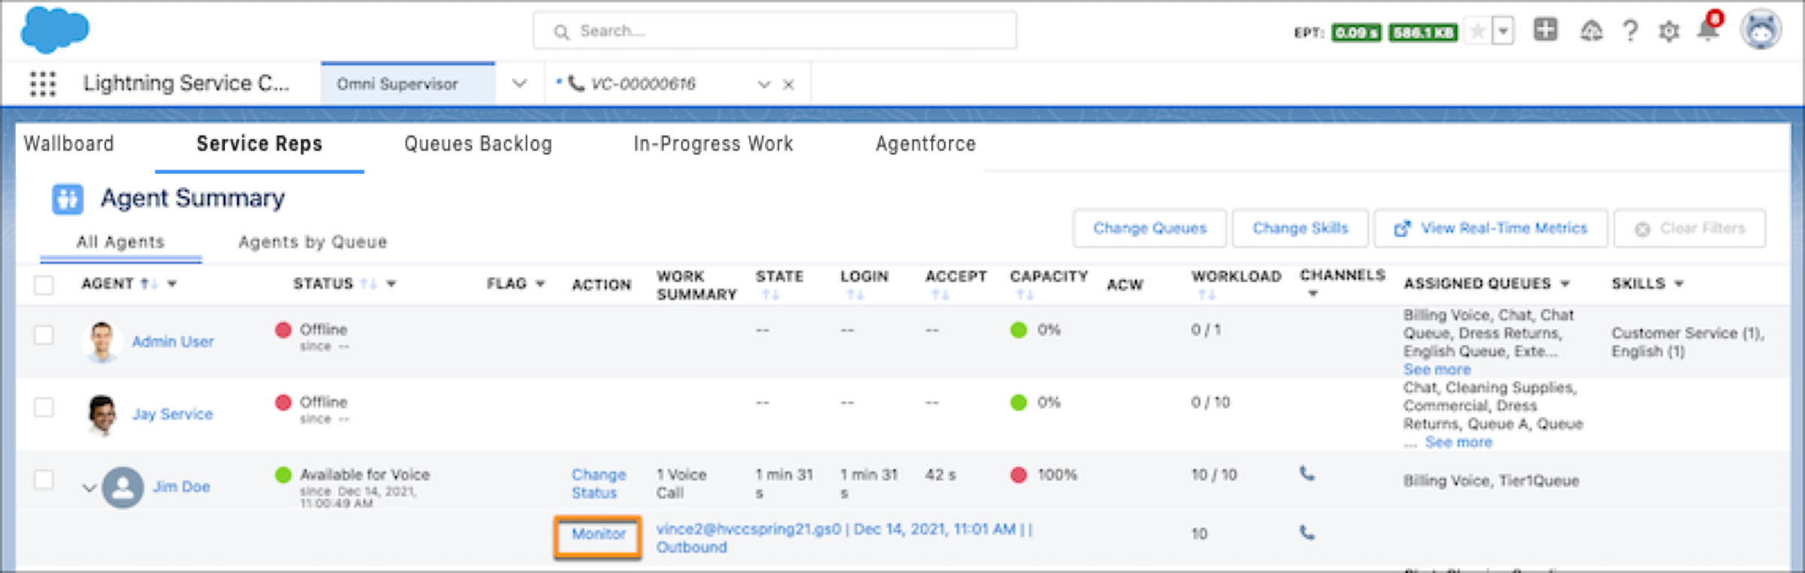Open the App Launcher grid icon
1805x573 pixels.
(x=43, y=83)
